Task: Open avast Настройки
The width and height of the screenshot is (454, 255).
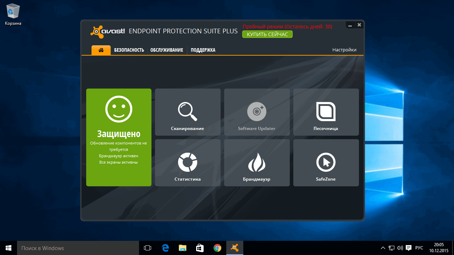Action: point(344,50)
